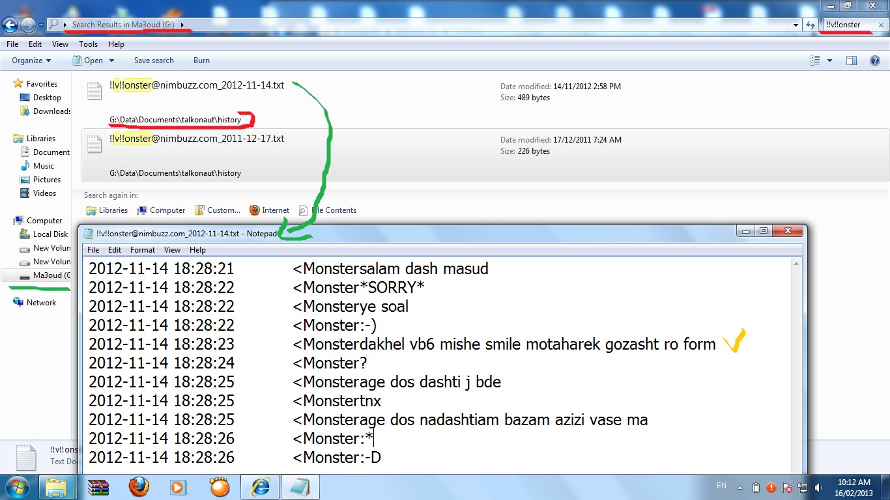Screen dimensions: 890x500
Task: Open Notepad File menu
Action: 93,250
